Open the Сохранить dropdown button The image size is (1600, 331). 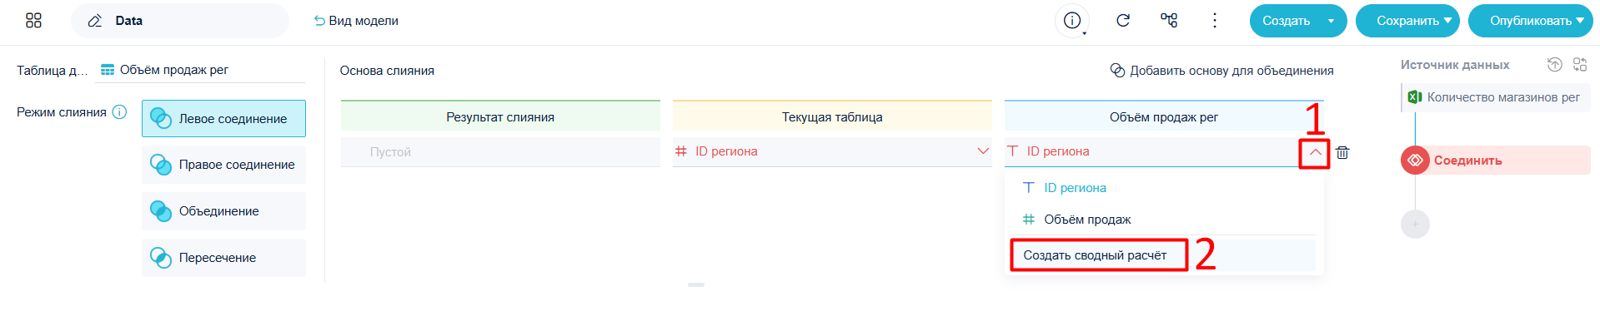[x=1407, y=21]
